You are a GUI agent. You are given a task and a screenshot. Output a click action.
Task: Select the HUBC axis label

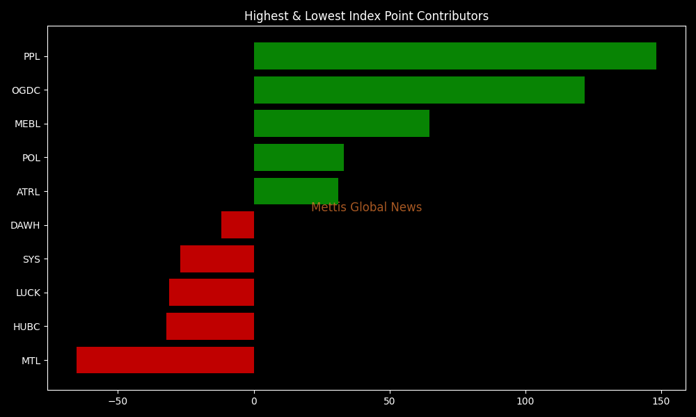click(x=26, y=327)
